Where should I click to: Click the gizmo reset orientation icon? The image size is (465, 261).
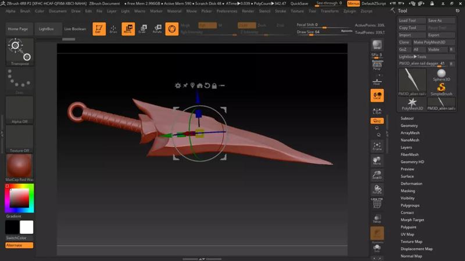pos(207,85)
